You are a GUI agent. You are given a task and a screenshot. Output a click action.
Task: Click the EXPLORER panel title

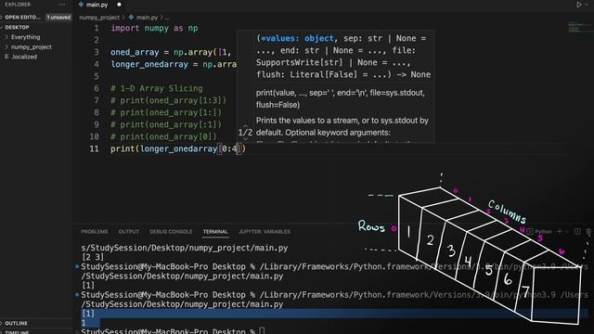click(x=18, y=5)
